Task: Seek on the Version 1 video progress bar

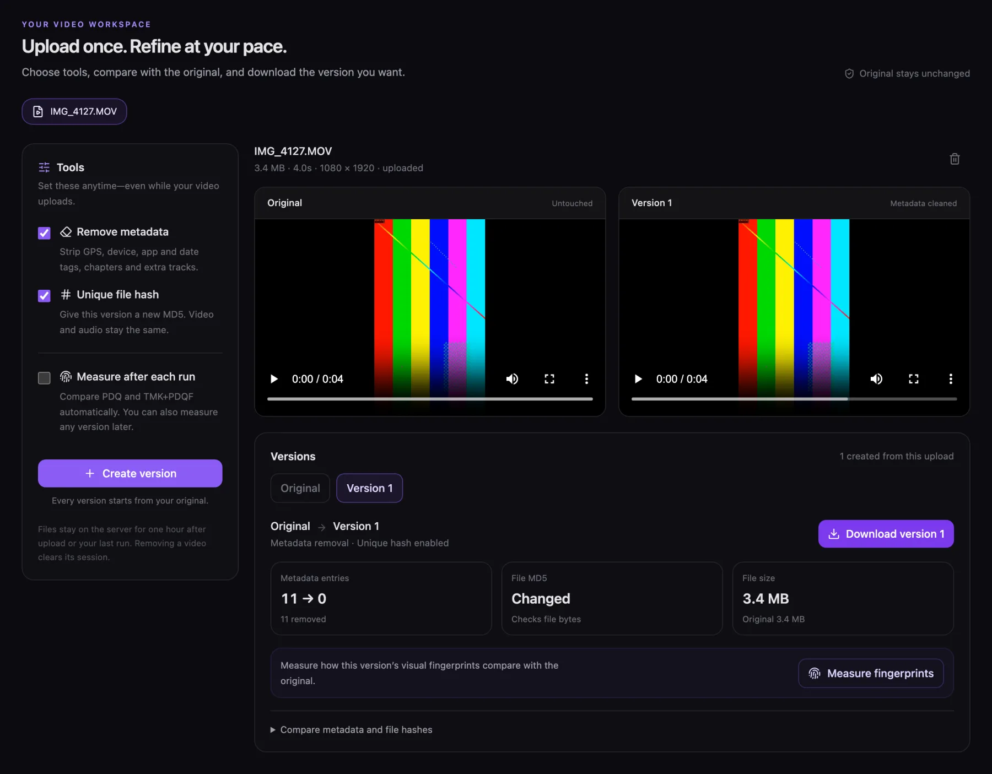Action: click(794, 399)
